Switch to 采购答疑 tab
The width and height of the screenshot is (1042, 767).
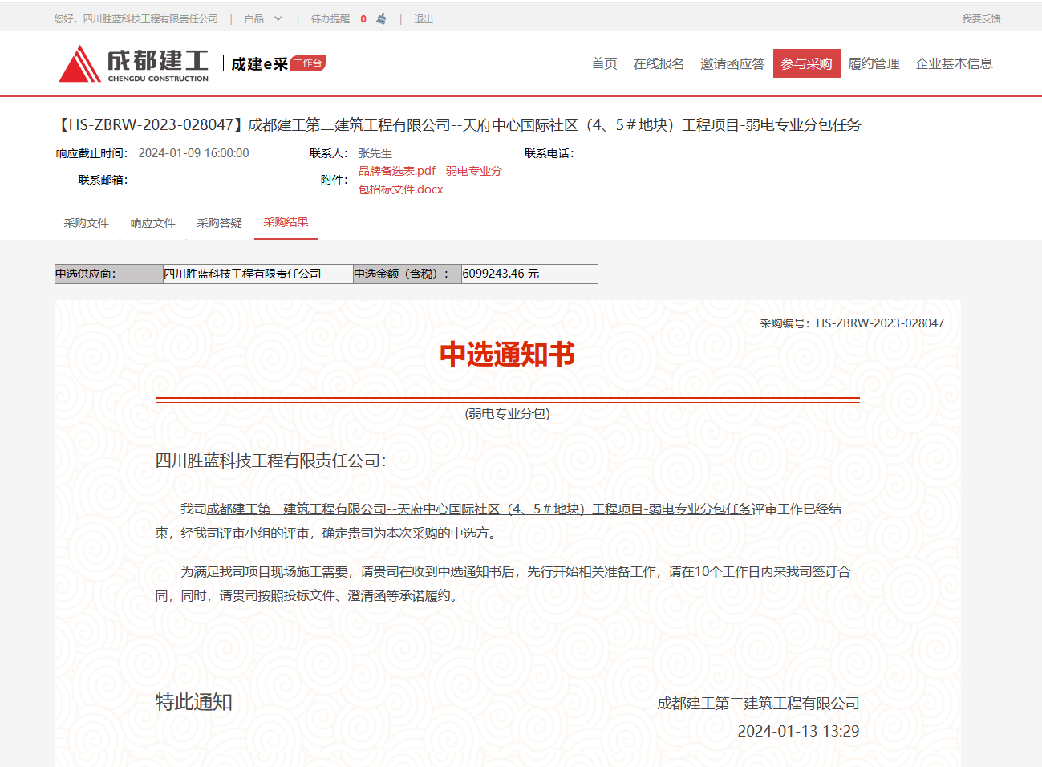[x=219, y=223]
